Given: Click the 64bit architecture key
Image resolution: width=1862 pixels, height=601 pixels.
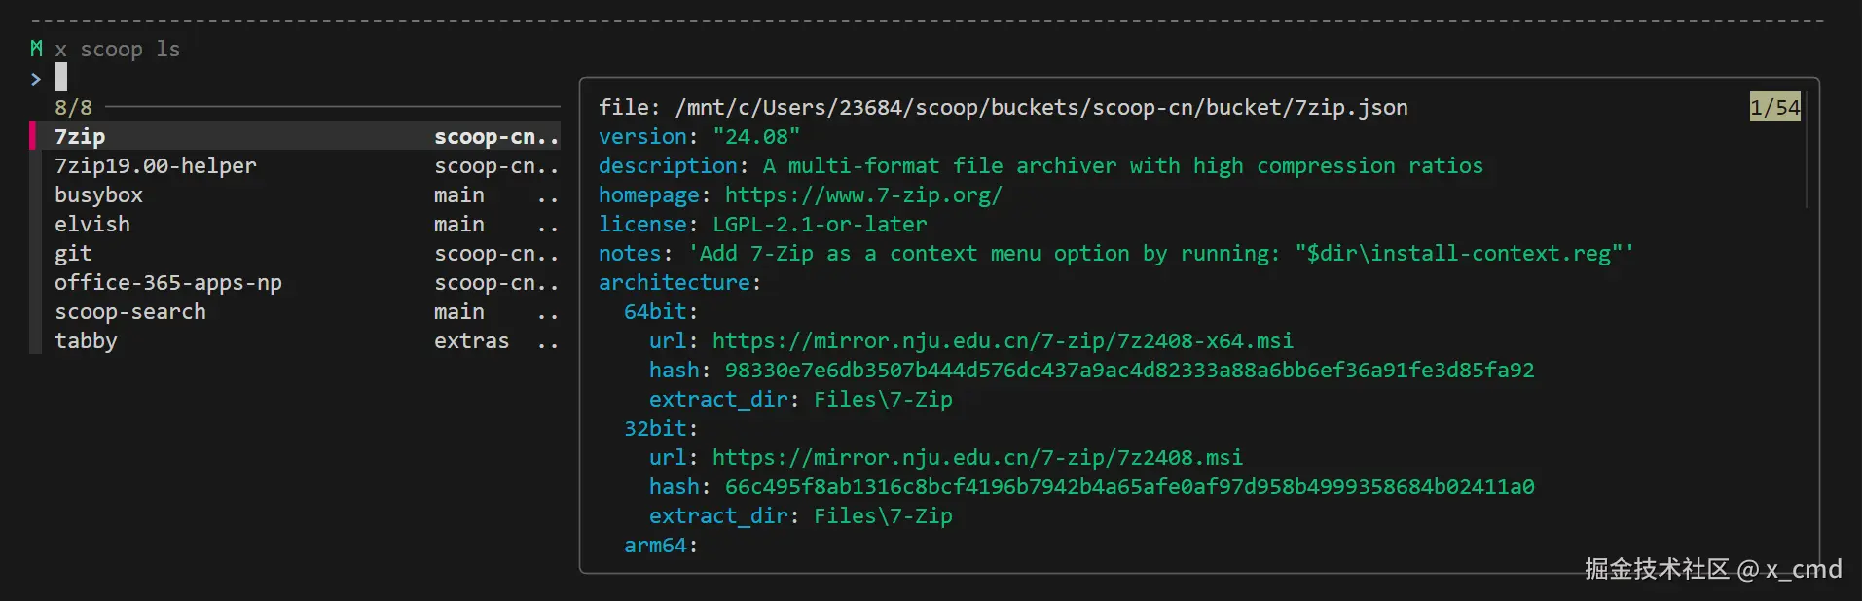Looking at the screenshot, I should 655,311.
